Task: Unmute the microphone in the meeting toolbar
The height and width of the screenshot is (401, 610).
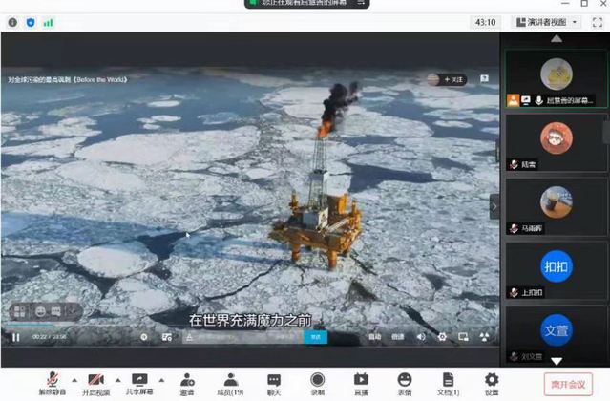Action: click(53, 384)
